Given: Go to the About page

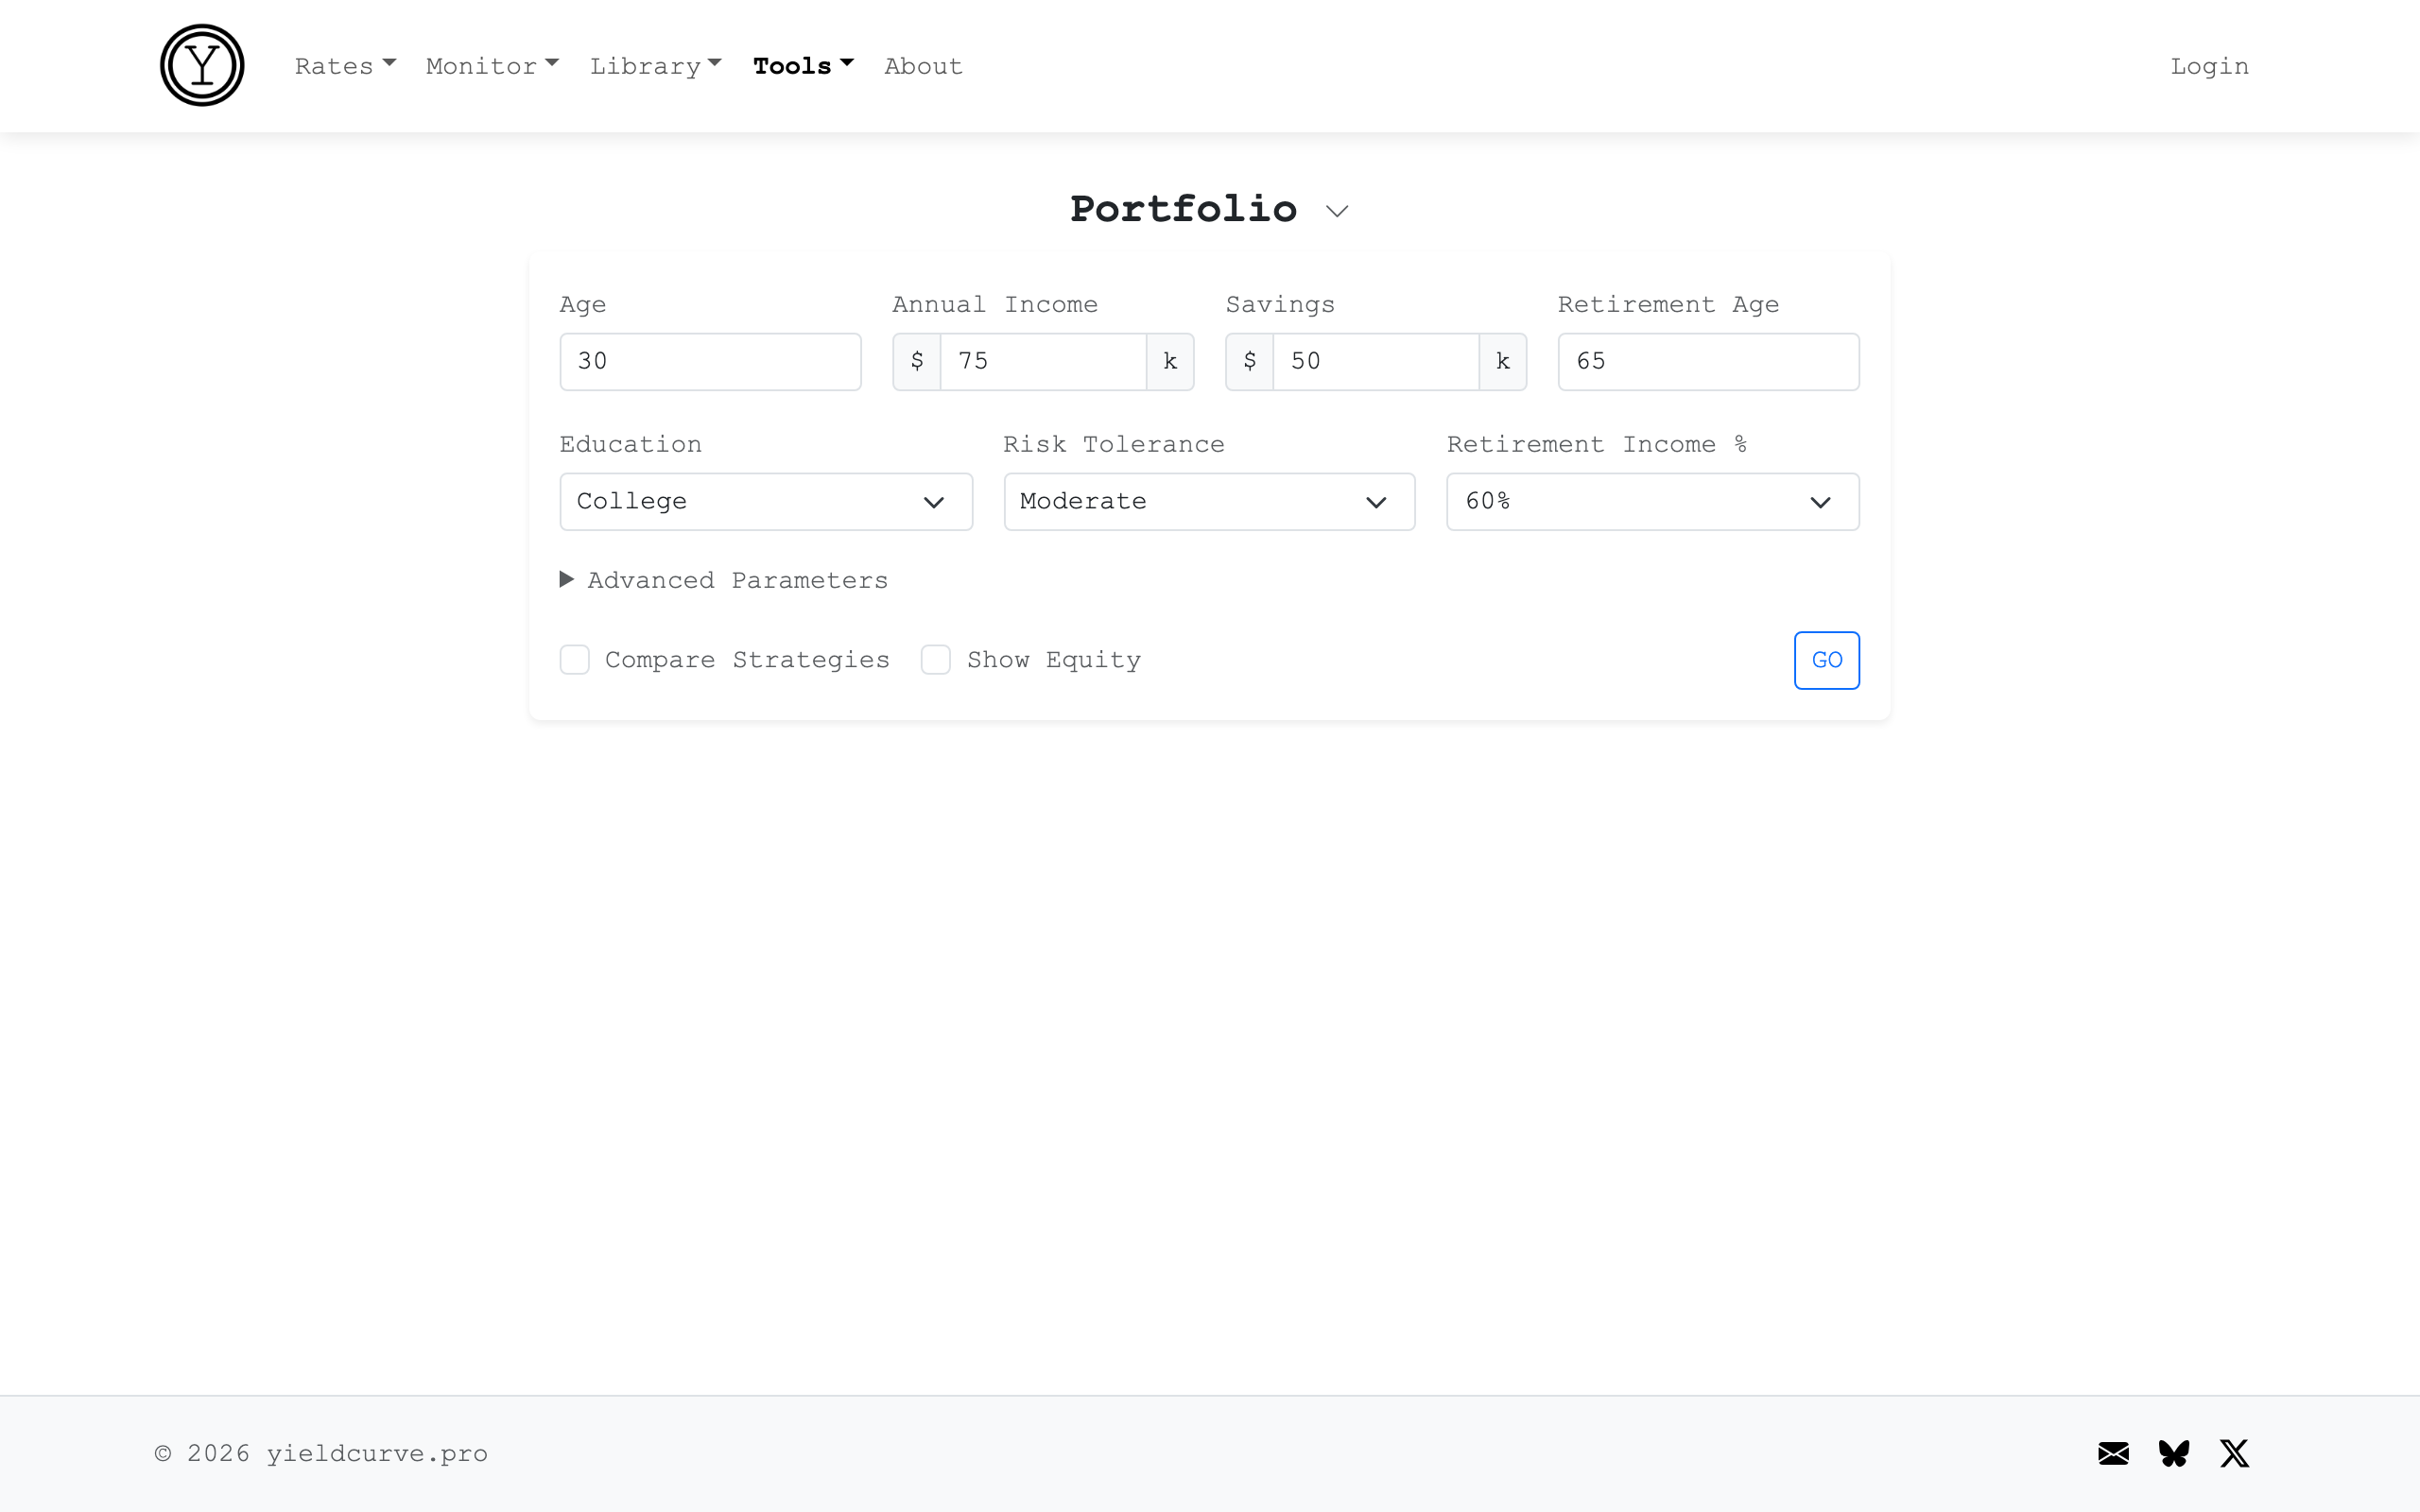Looking at the screenshot, I should 923,66.
